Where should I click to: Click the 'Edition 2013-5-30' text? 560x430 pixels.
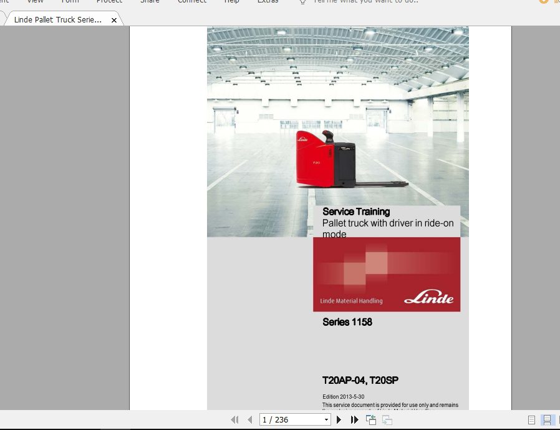343,397
